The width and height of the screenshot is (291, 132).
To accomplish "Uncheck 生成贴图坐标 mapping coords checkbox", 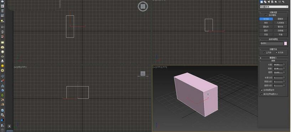I will pos(262,90).
